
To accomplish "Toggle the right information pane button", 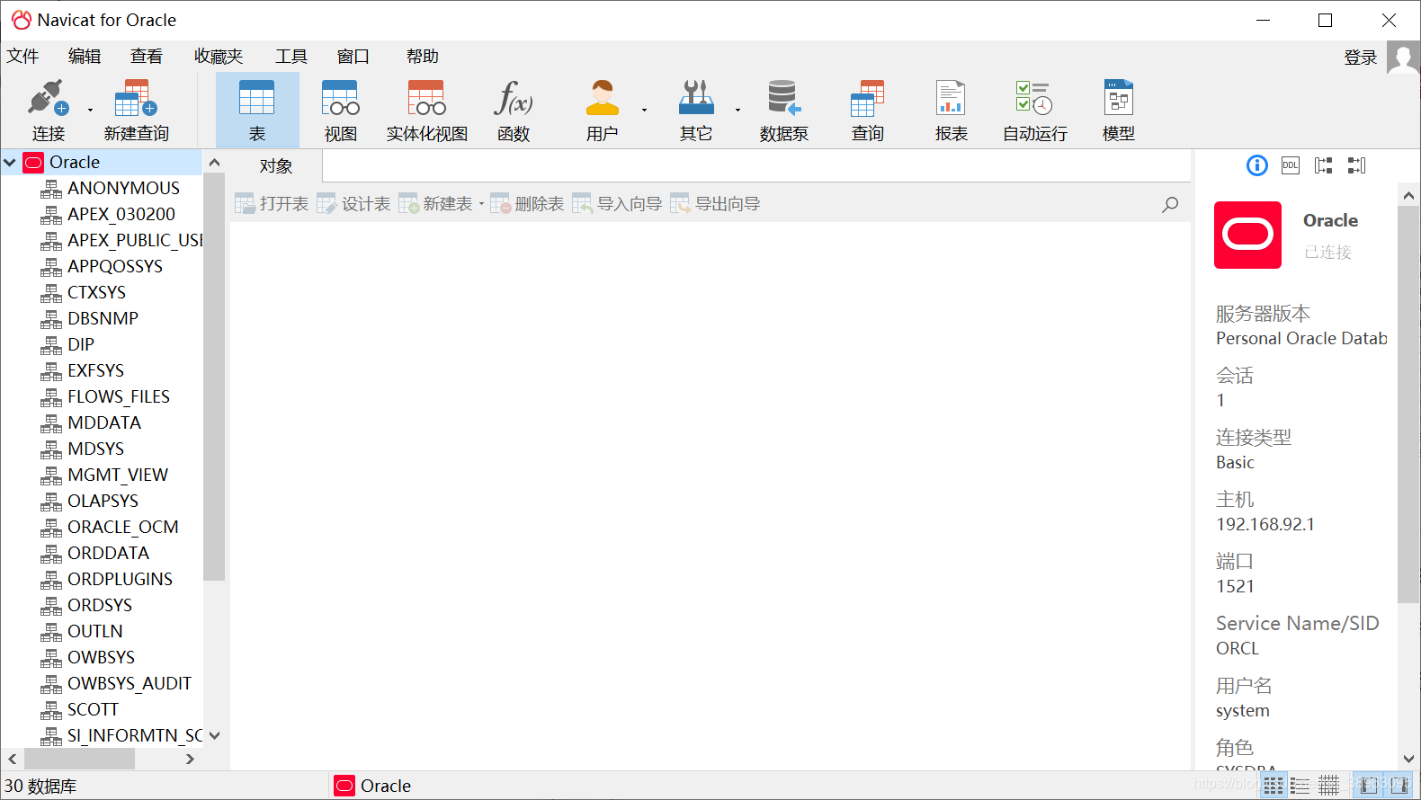I will (1399, 786).
